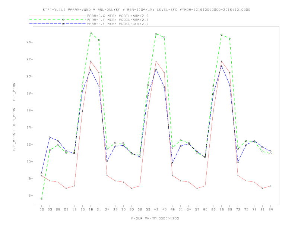The image size is (295, 228).
Task: Click x-axis forecast hour label 69
Action: (230, 209)
